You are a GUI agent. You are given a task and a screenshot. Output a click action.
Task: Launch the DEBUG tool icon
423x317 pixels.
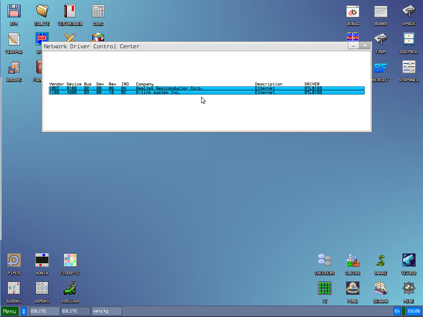click(x=352, y=12)
